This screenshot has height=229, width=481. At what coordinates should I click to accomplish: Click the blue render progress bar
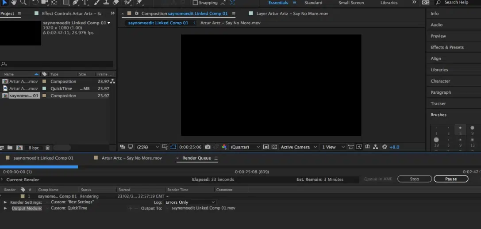click(x=39, y=167)
